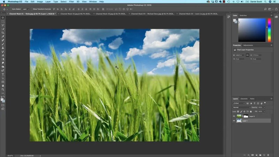Switch to Channel Mask 02.jpg tab
This screenshot has height=157, width=279.
point(75,14)
